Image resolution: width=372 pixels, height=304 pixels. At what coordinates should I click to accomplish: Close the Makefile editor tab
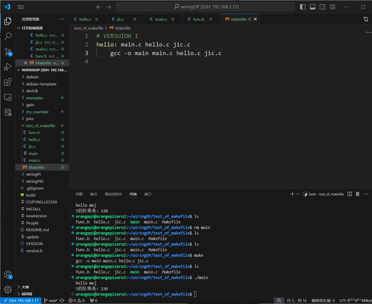(x=255, y=19)
